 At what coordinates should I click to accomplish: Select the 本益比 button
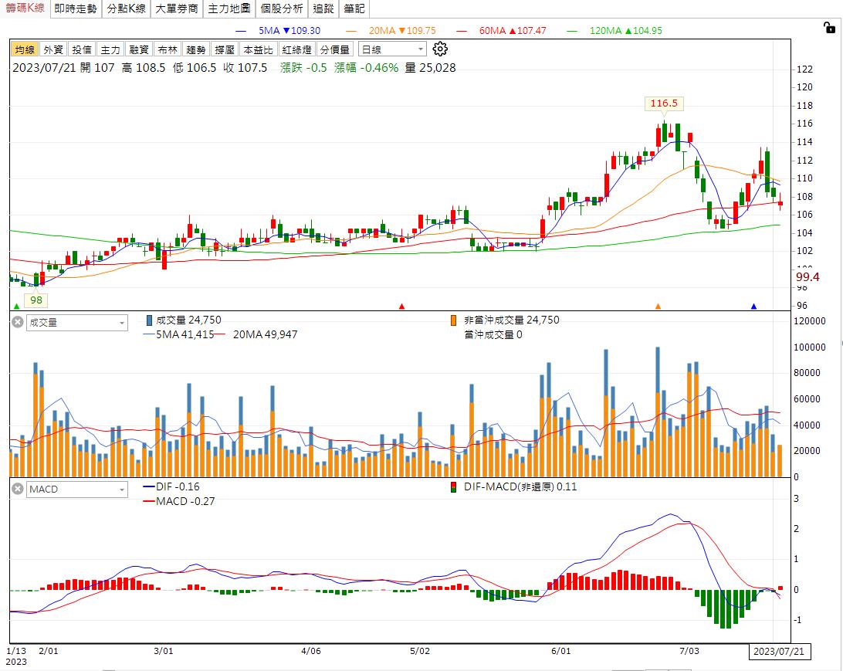(x=258, y=49)
